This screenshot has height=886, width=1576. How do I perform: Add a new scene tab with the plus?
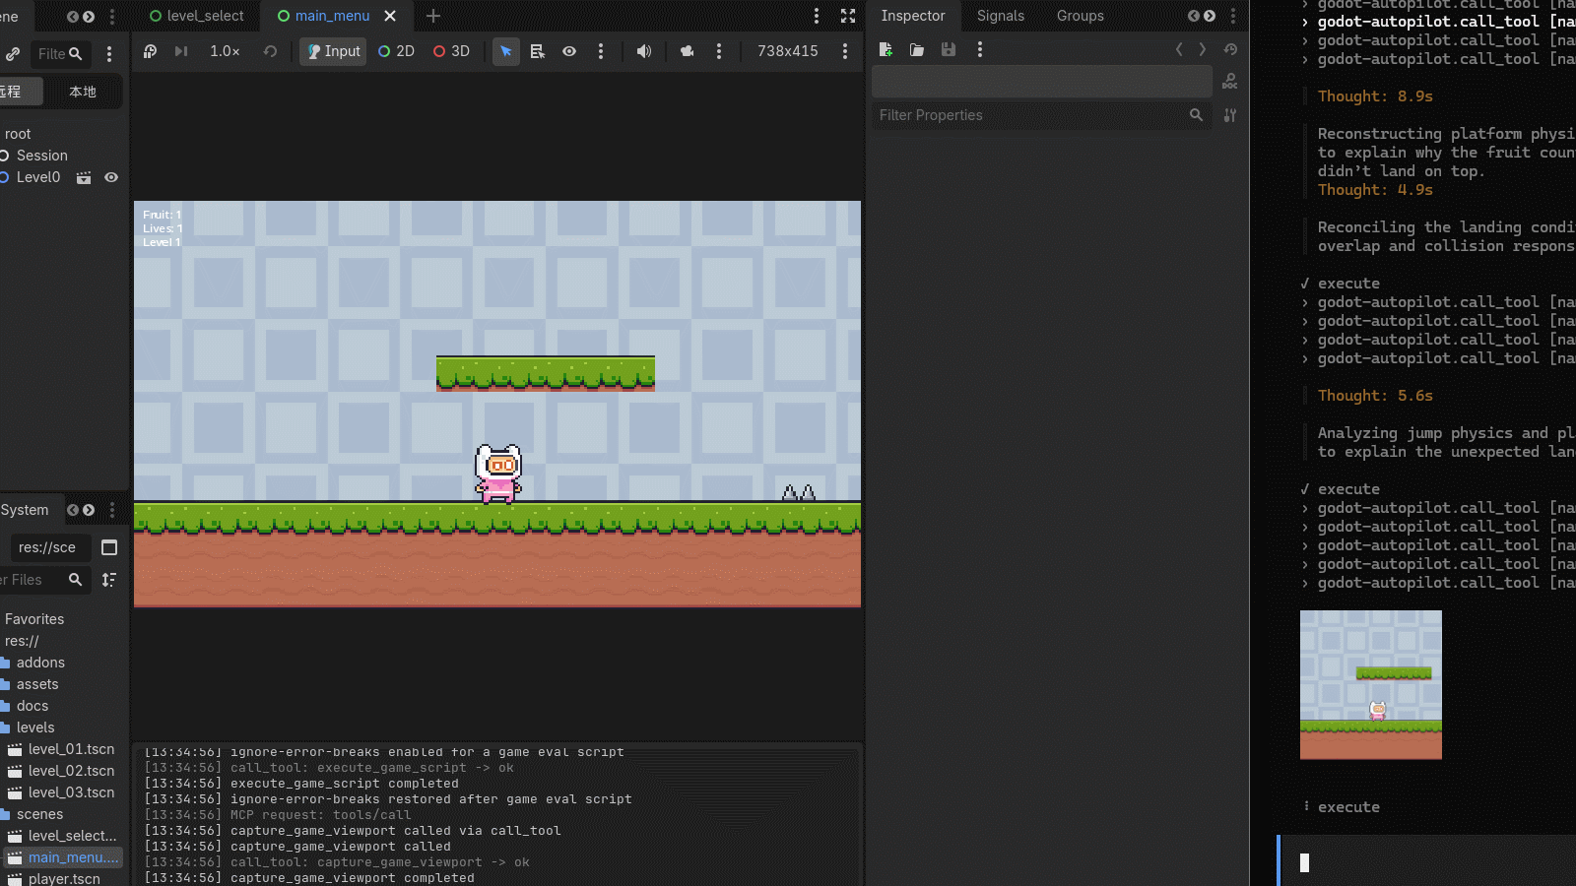click(x=433, y=16)
